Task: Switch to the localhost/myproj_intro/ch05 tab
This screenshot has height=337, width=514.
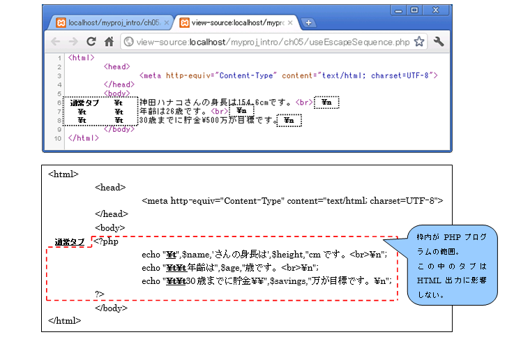Action: point(112,22)
